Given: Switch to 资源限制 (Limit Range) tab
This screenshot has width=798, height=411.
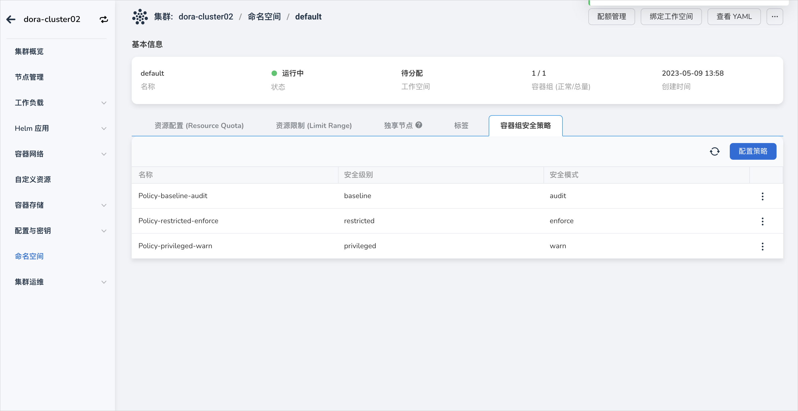Looking at the screenshot, I should [x=314, y=126].
